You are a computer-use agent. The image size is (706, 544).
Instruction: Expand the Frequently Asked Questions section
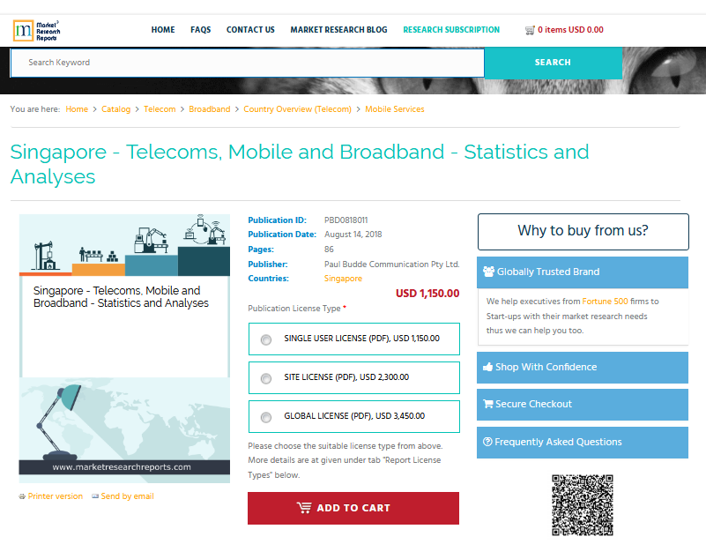coord(582,442)
